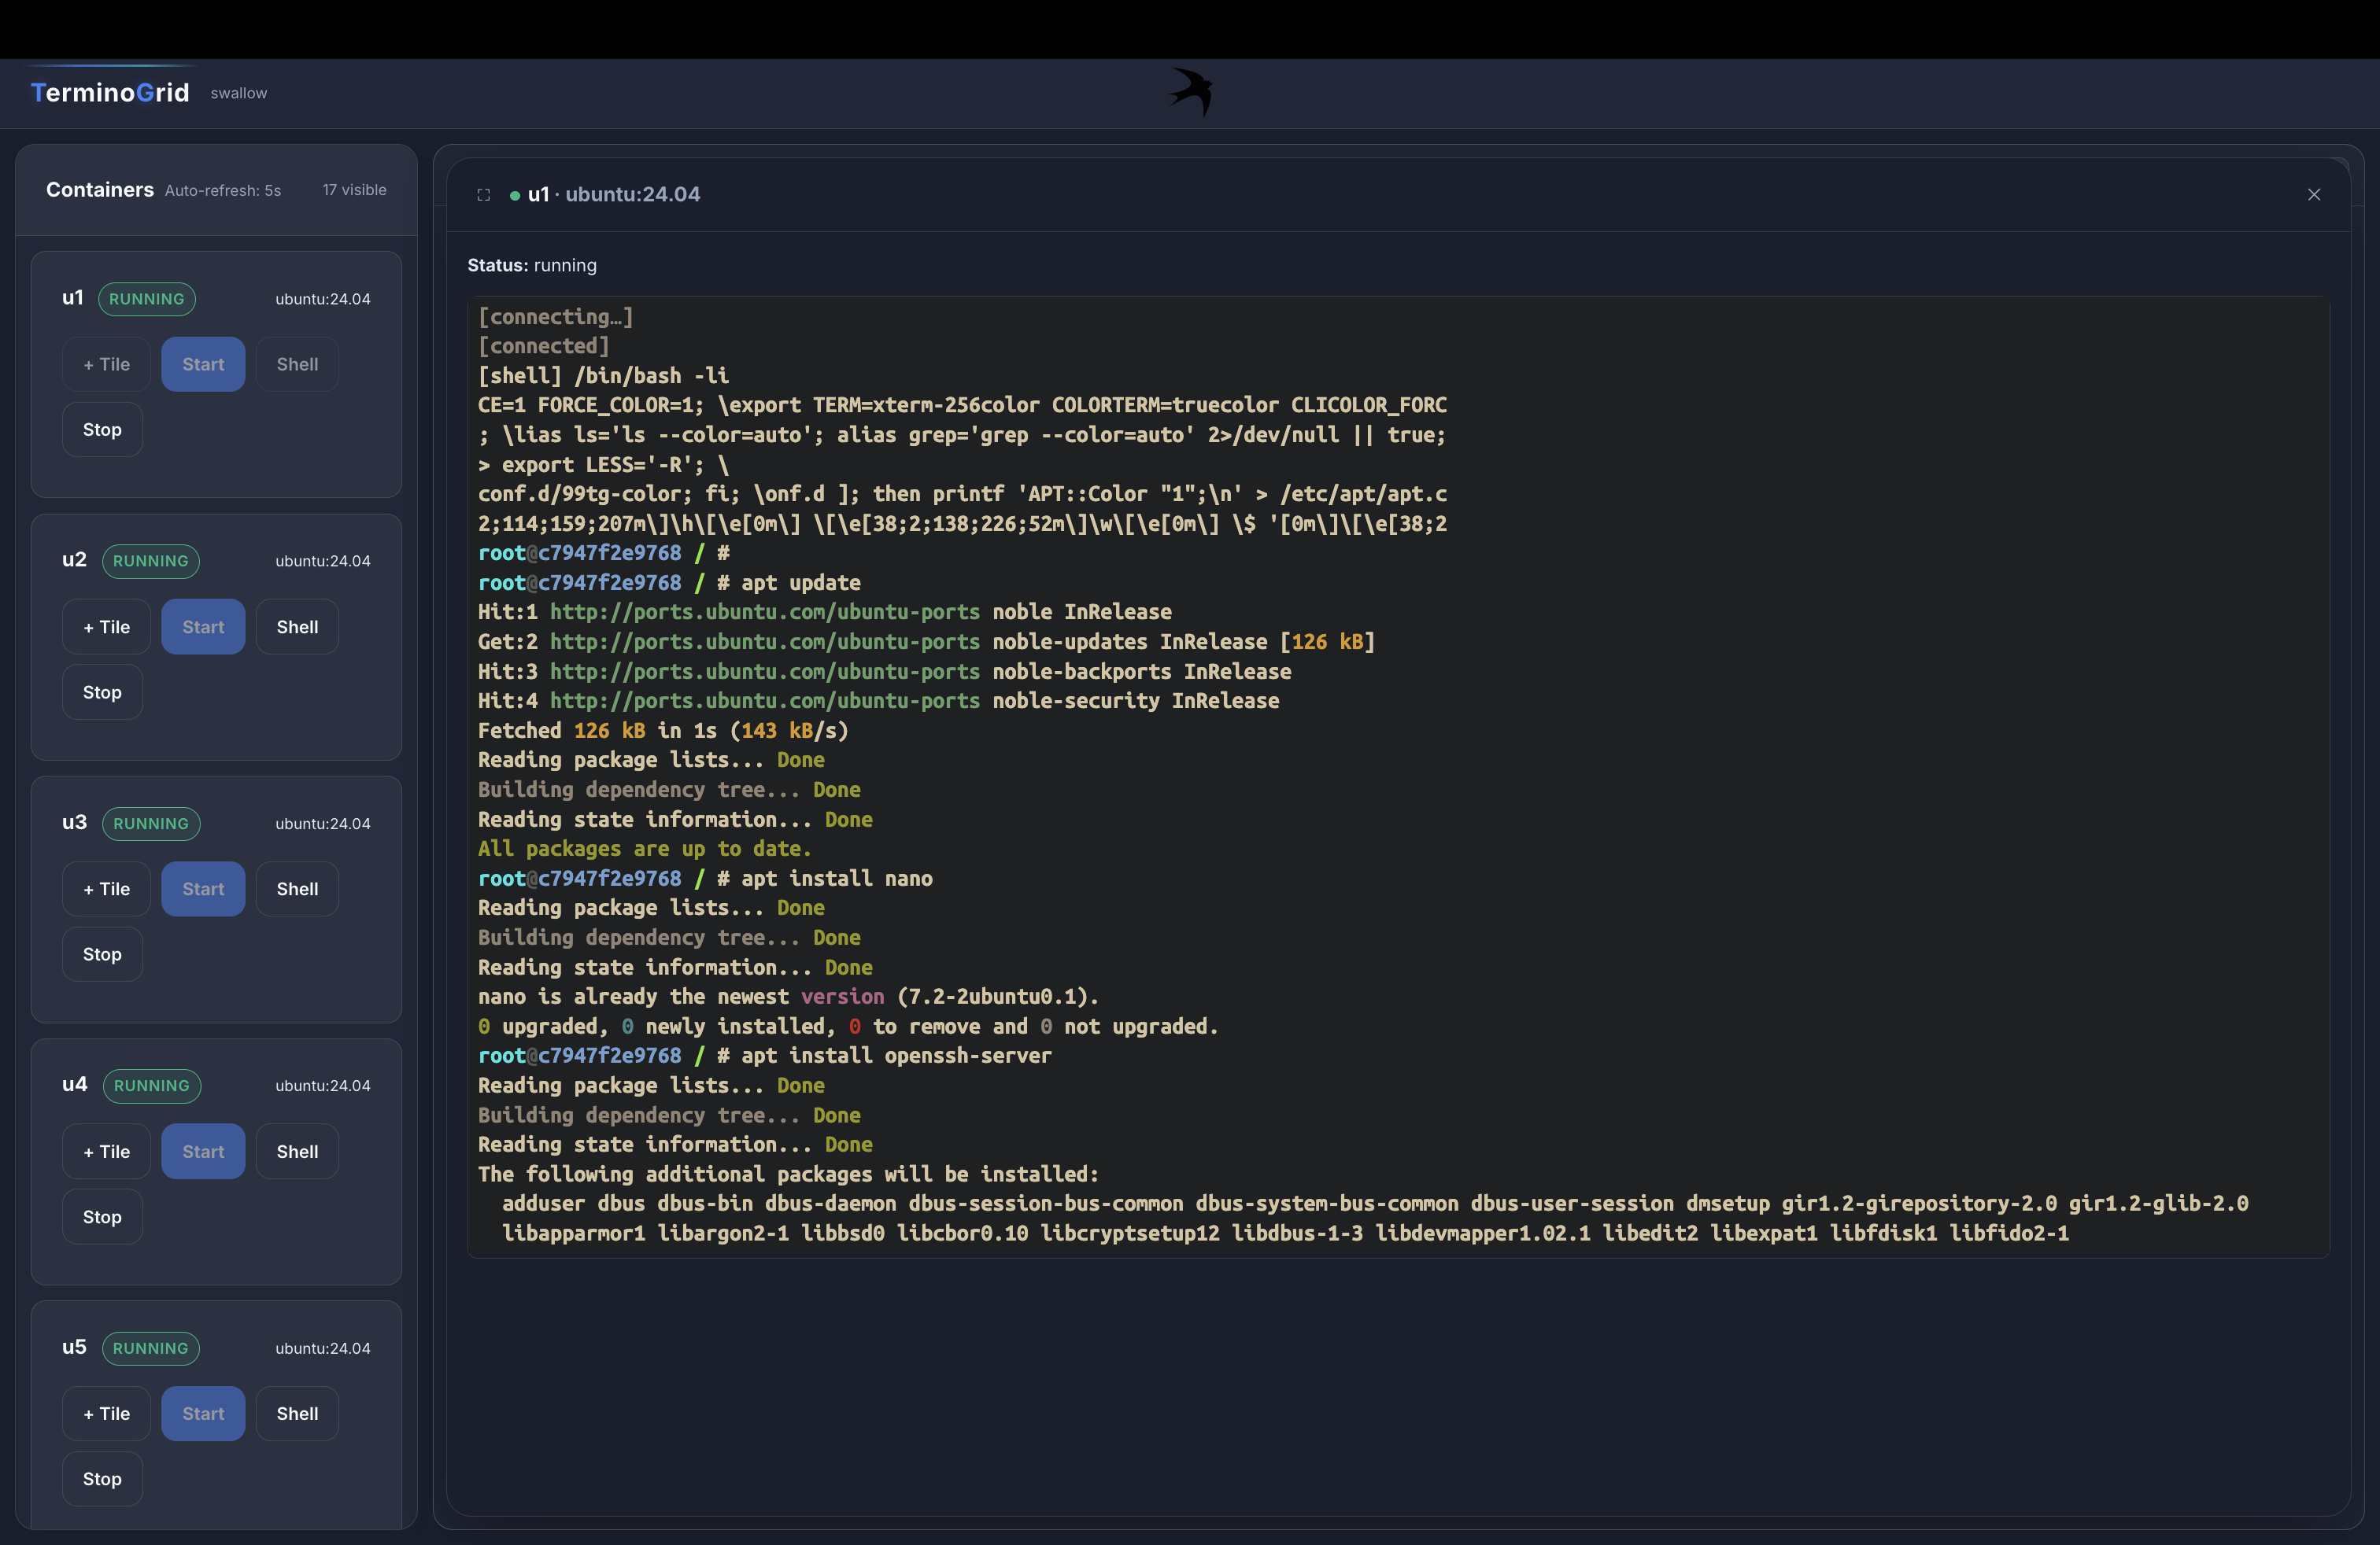Click the fullscreen expand icon beside u1

click(x=483, y=195)
